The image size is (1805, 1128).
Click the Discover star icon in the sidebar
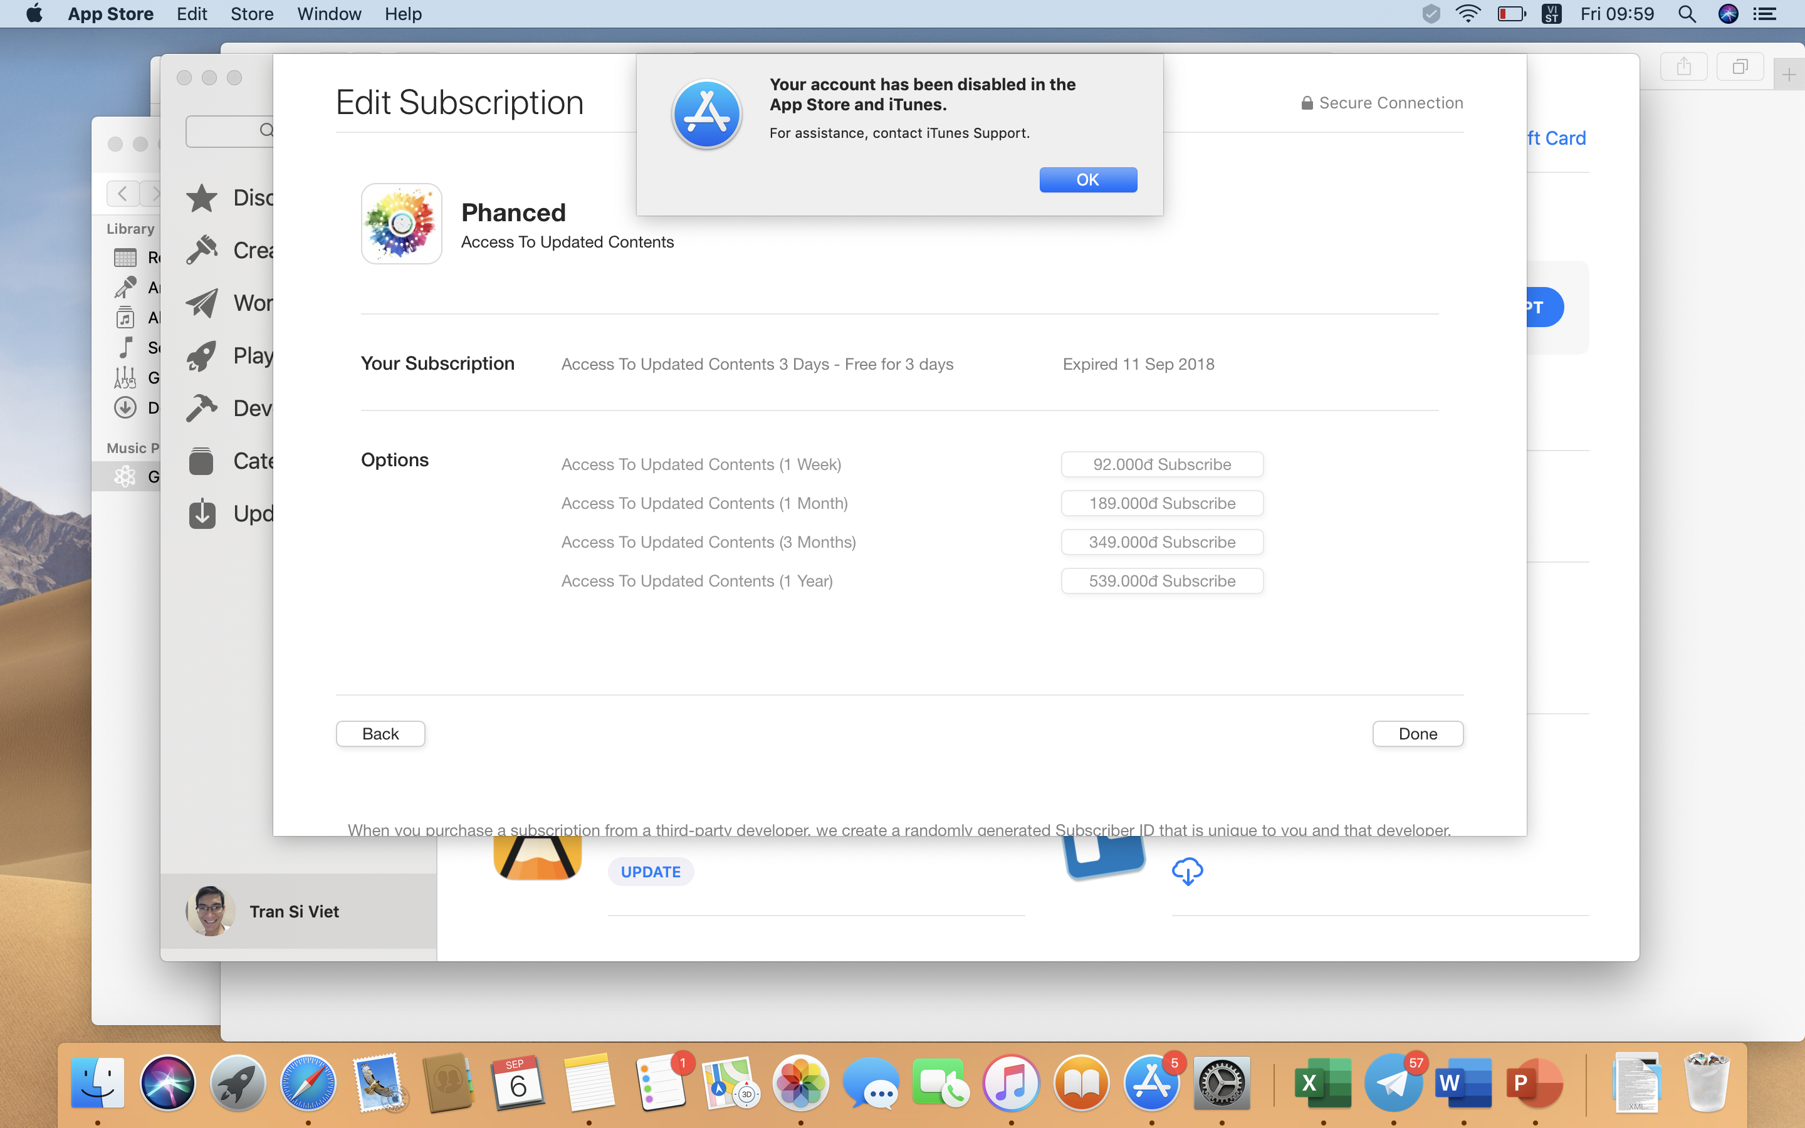pos(201,197)
